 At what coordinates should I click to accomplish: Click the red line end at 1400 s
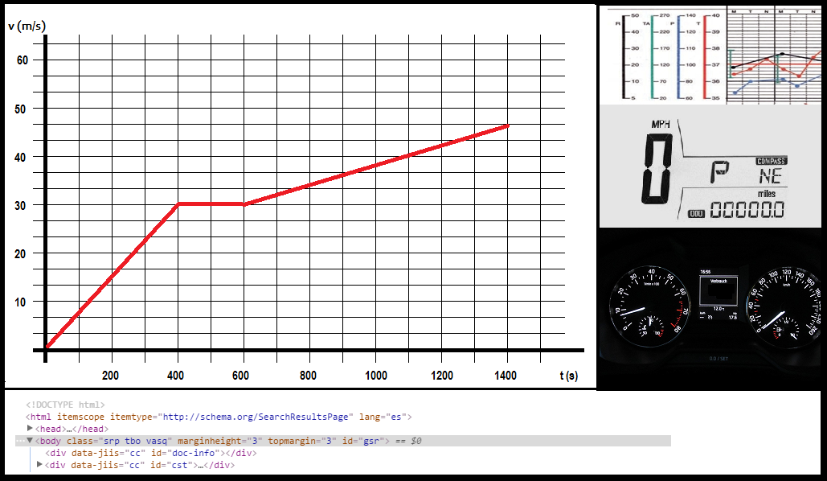pos(507,126)
